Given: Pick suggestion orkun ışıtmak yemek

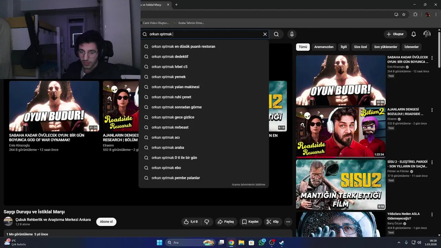Looking at the screenshot, I should pos(204,77).
